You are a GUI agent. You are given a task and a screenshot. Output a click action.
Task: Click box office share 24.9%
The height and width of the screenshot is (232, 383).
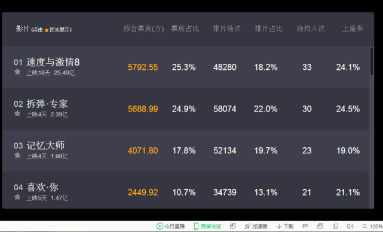(183, 109)
